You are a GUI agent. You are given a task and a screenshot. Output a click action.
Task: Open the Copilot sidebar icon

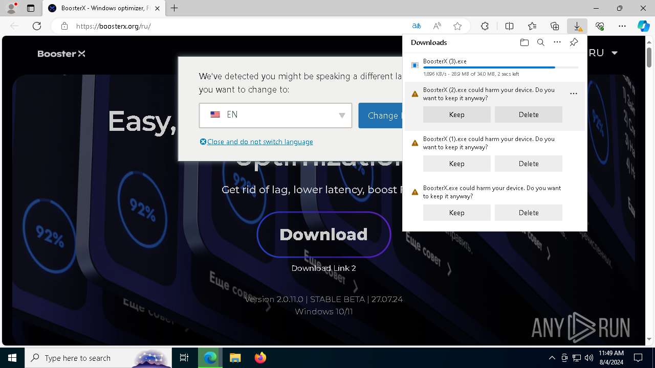[644, 26]
